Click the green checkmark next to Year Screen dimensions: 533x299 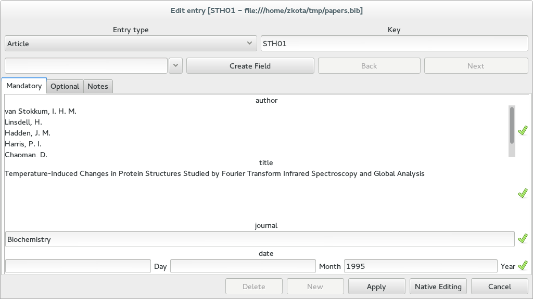(523, 265)
